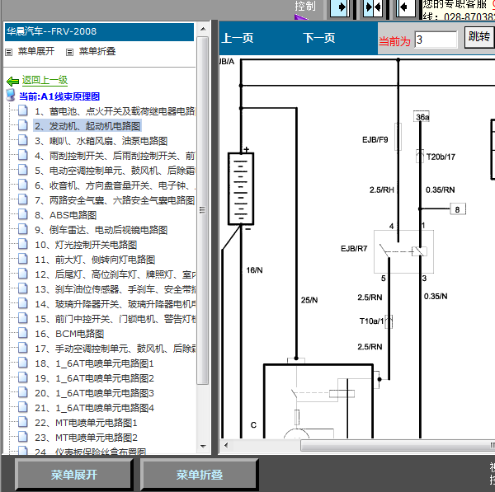Go to next page 下一页
The image size is (495, 492).
(318, 38)
